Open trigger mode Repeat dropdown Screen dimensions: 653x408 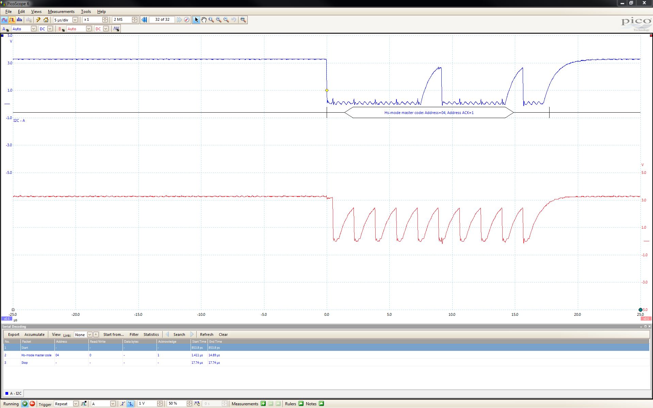76,404
